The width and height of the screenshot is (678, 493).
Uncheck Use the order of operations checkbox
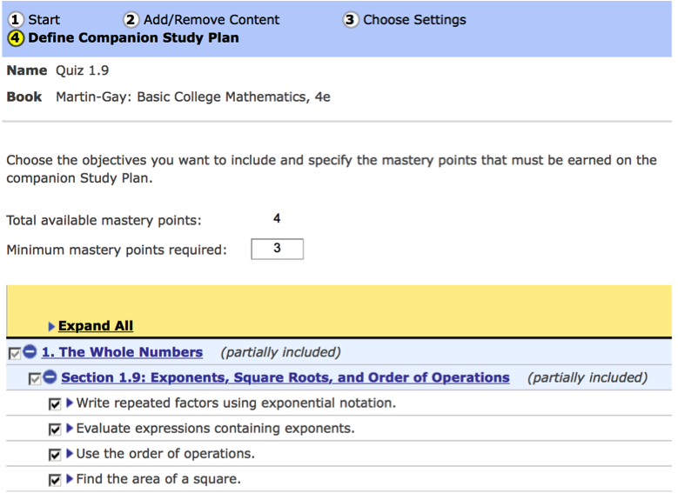55,455
